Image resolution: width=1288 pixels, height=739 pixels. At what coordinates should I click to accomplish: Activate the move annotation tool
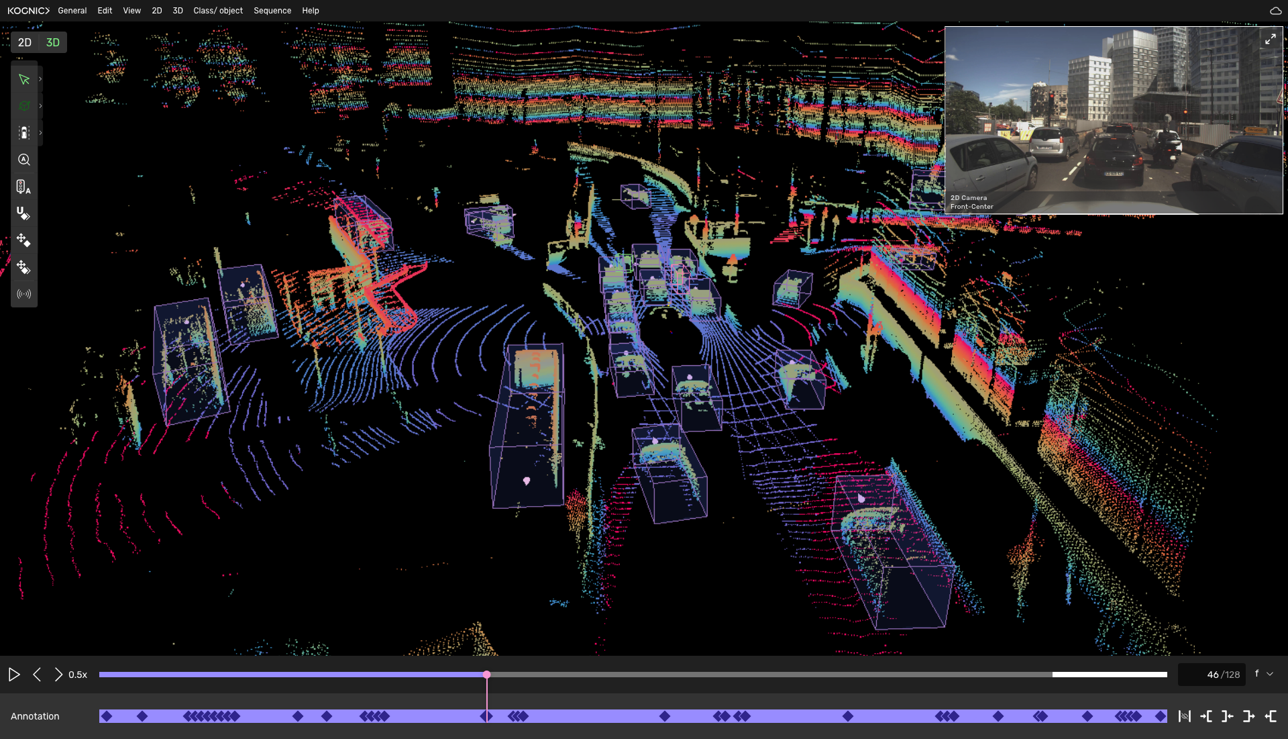(x=24, y=241)
